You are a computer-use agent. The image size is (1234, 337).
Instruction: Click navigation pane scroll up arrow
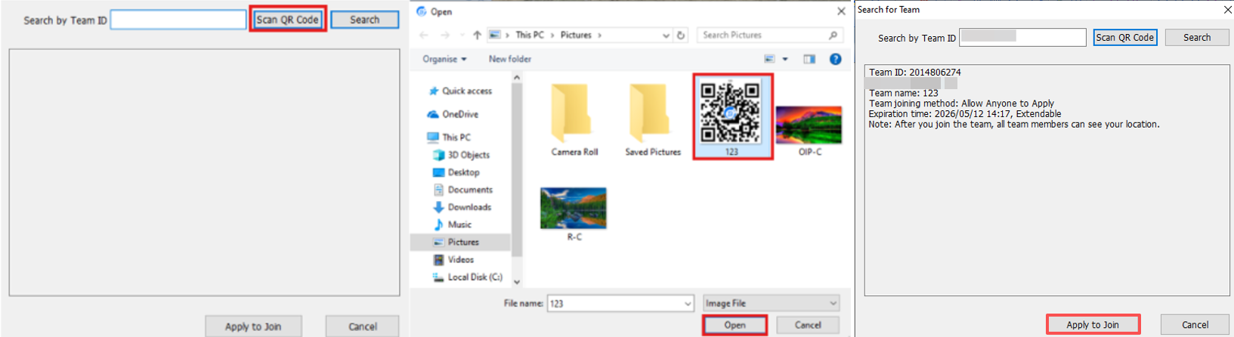(x=517, y=77)
